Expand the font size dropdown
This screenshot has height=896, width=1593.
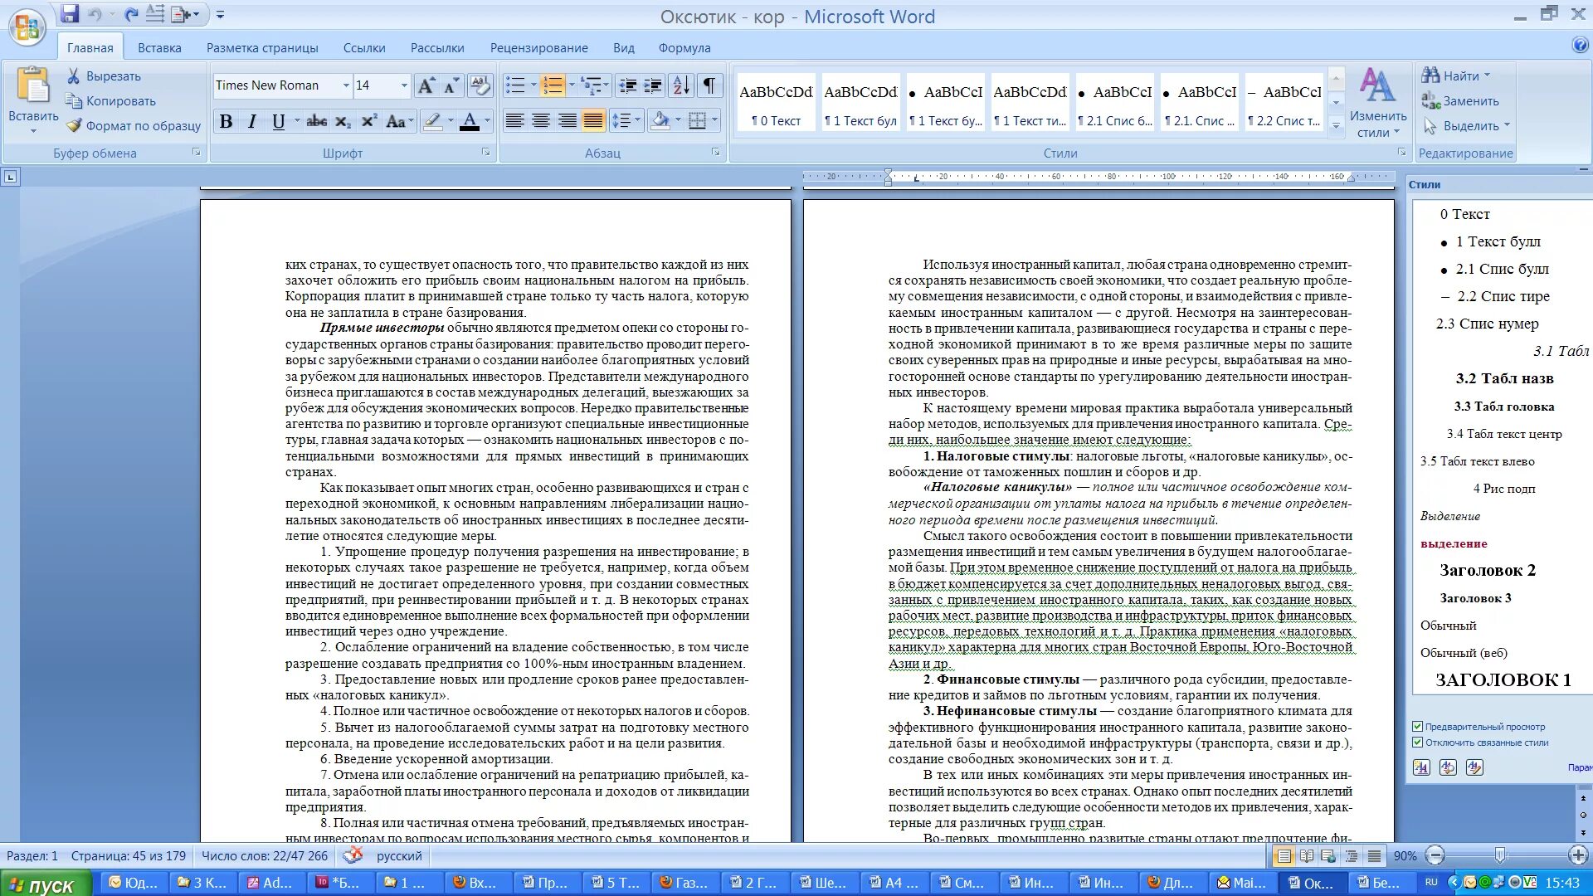(404, 85)
